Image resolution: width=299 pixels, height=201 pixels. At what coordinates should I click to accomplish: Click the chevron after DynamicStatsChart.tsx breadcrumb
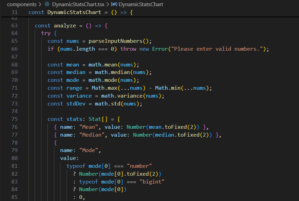[x=108, y=4]
